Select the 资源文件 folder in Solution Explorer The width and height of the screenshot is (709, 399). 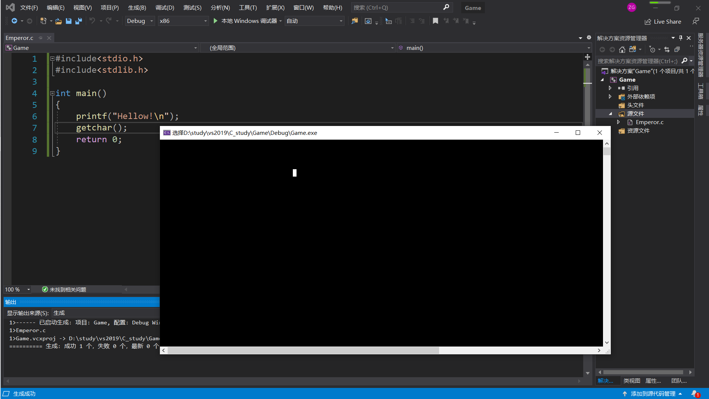638,131
